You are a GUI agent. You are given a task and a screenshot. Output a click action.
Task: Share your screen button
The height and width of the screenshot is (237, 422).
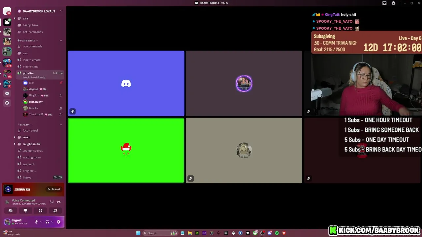point(25,211)
